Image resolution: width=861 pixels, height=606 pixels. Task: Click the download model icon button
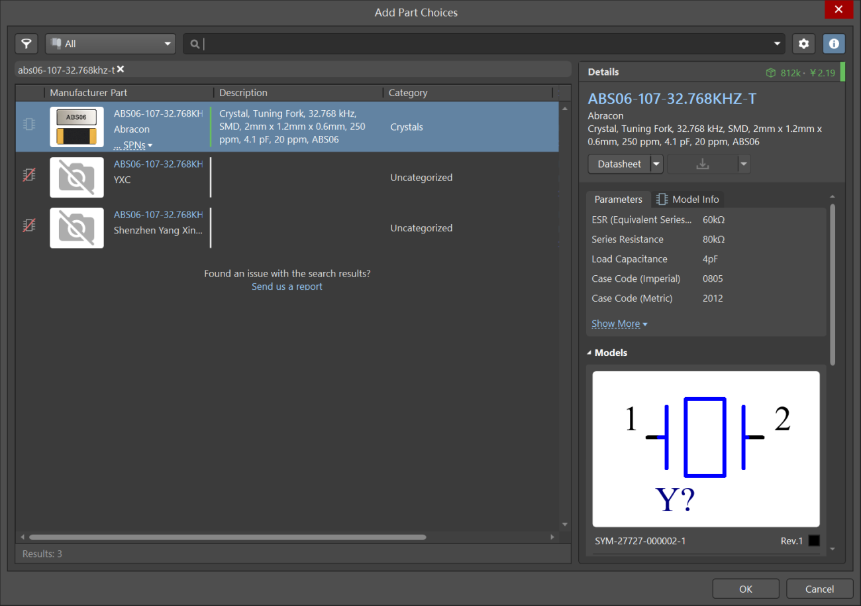703,164
